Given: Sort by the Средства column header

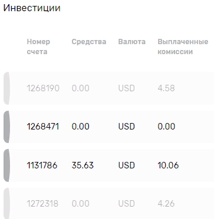Looking at the screenshot, I should pos(89,42).
